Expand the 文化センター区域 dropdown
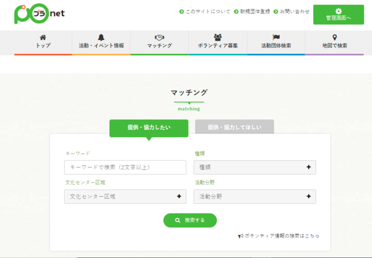Image resolution: width=372 pixels, height=258 pixels. point(125,197)
